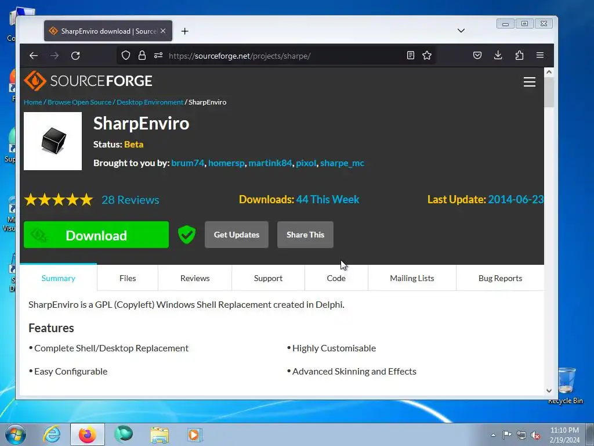Close the SharpEnviro tab

point(163,31)
